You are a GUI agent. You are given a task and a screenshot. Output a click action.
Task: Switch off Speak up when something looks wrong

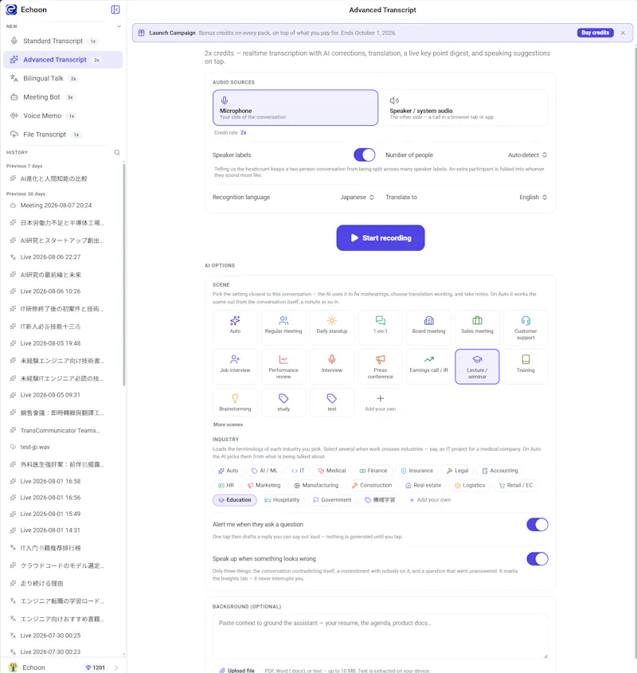(x=537, y=559)
